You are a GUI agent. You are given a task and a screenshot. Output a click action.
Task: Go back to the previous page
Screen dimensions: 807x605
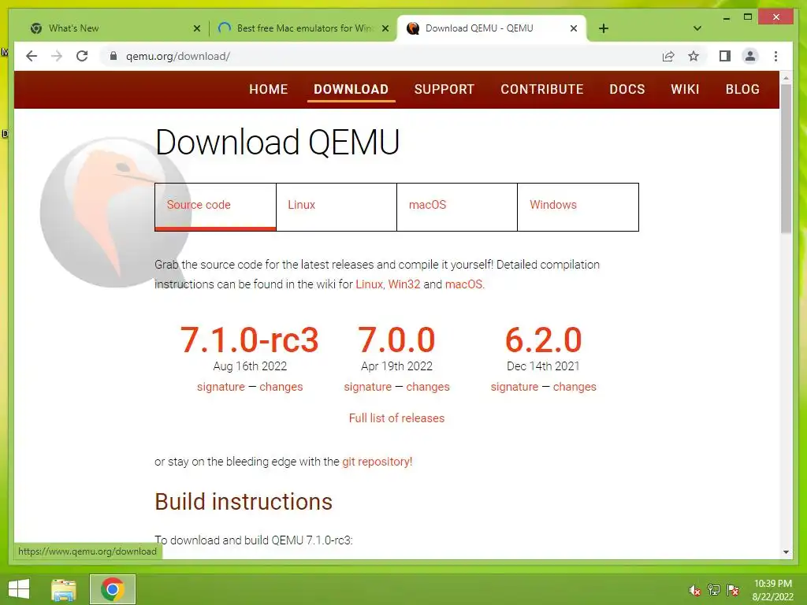pyautogui.click(x=32, y=56)
